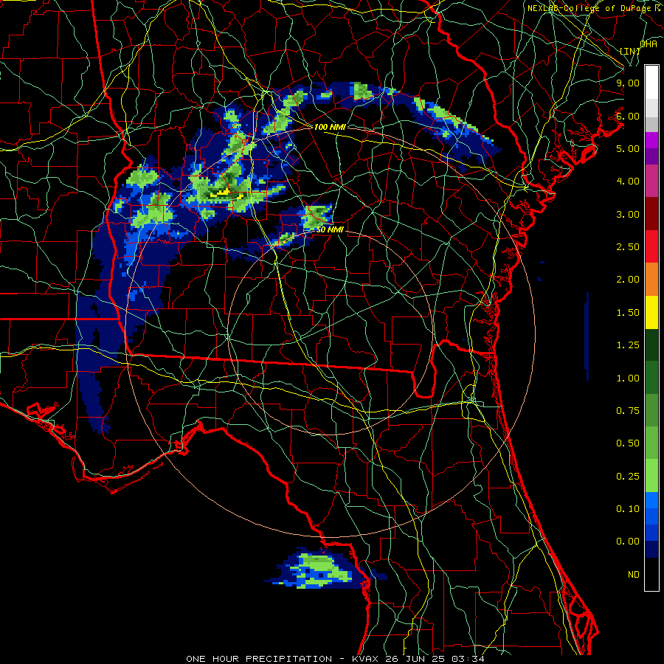664x664 pixels.
Task: Click the [IN] units label
Action: pyautogui.click(x=630, y=51)
